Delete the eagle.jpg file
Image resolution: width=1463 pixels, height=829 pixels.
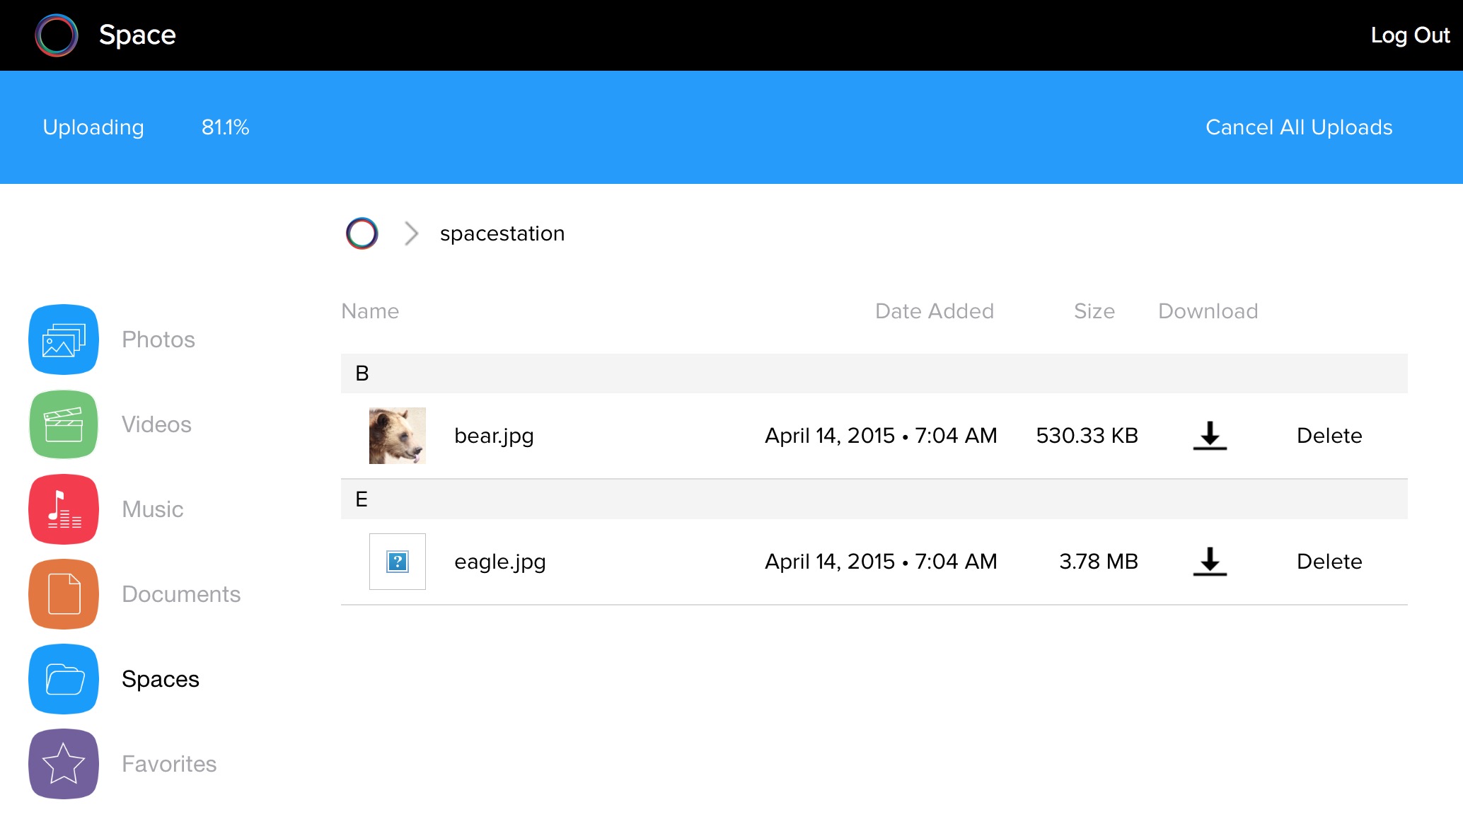pos(1329,562)
